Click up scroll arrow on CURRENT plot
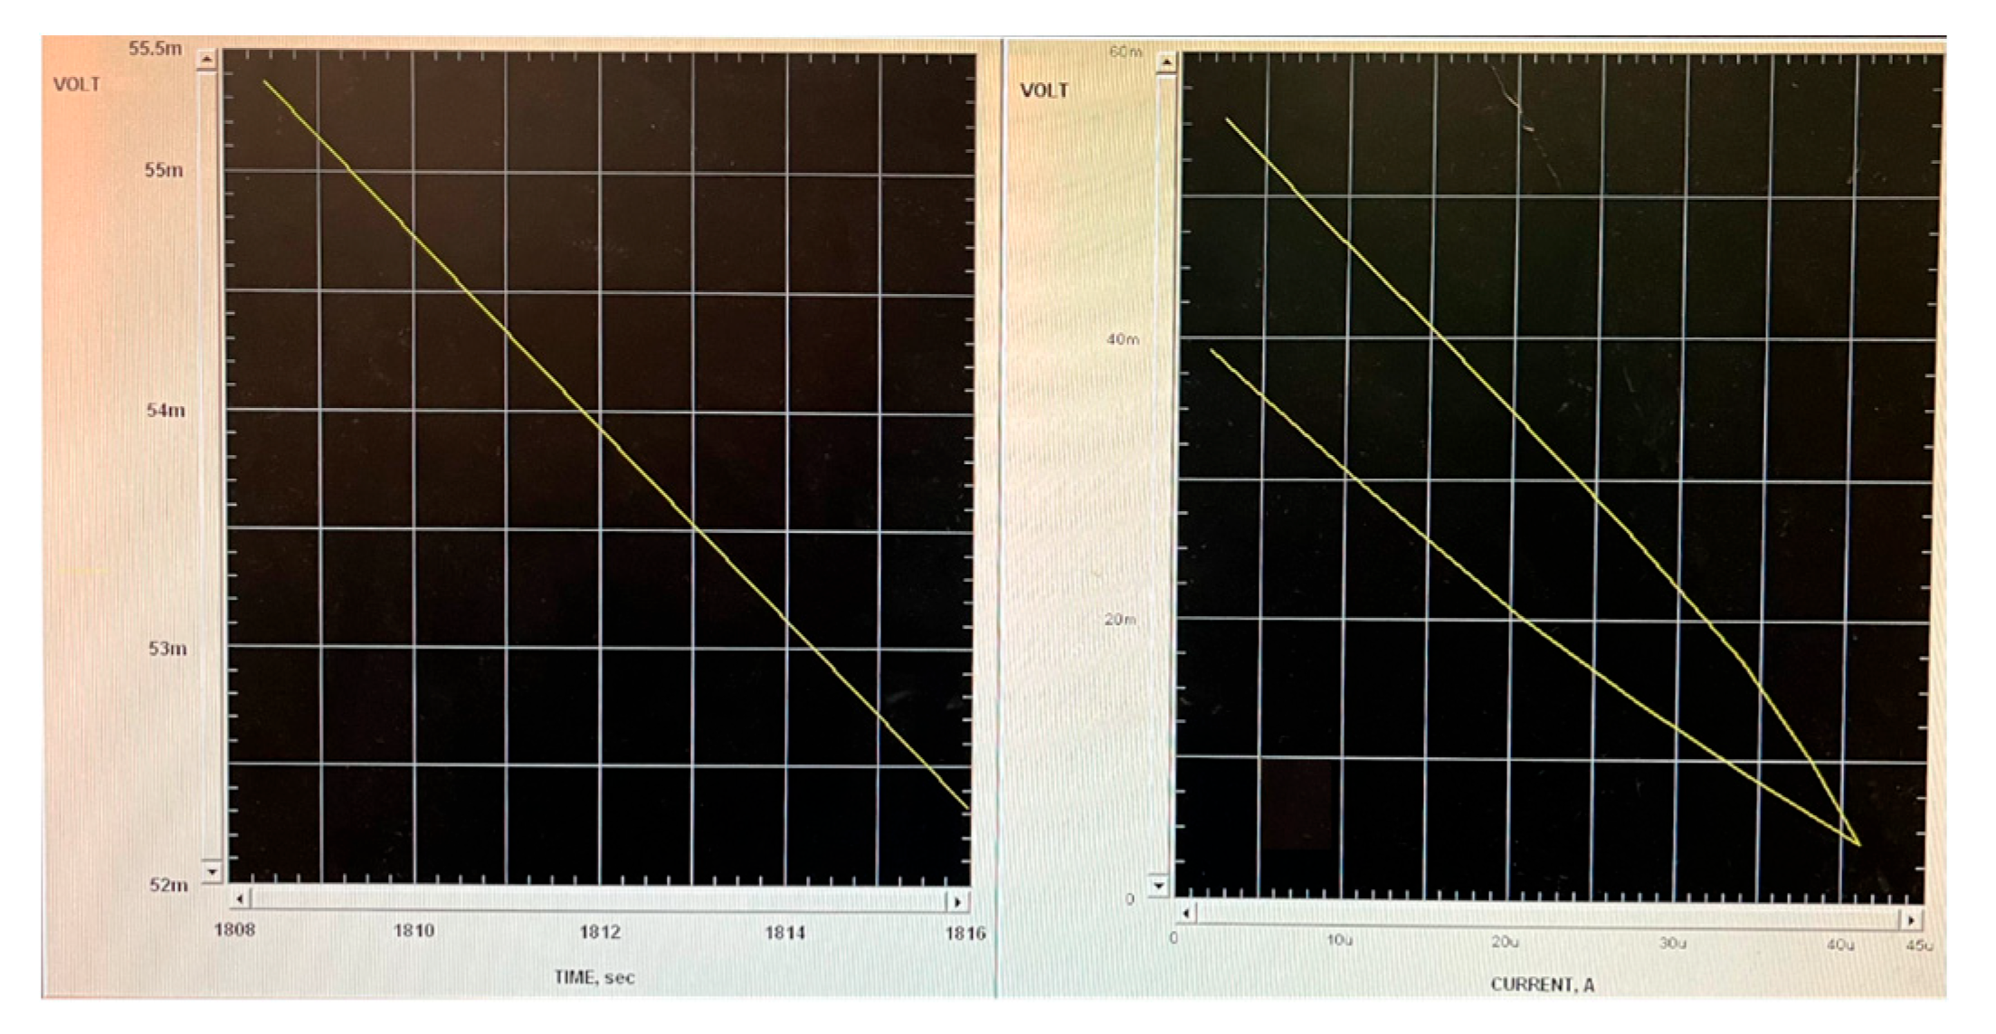The height and width of the screenshot is (1034, 1996). tap(1166, 62)
